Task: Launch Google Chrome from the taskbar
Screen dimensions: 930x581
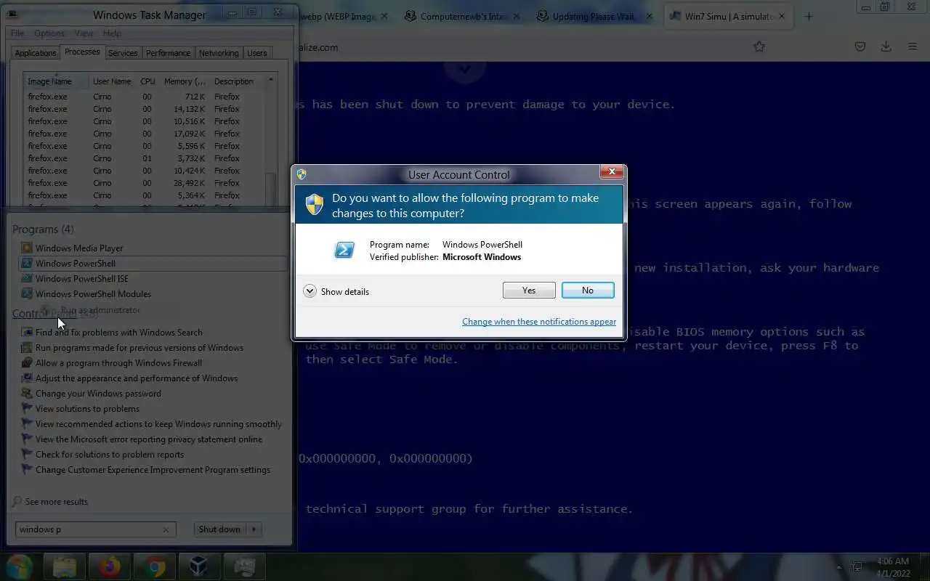Action: (x=154, y=566)
